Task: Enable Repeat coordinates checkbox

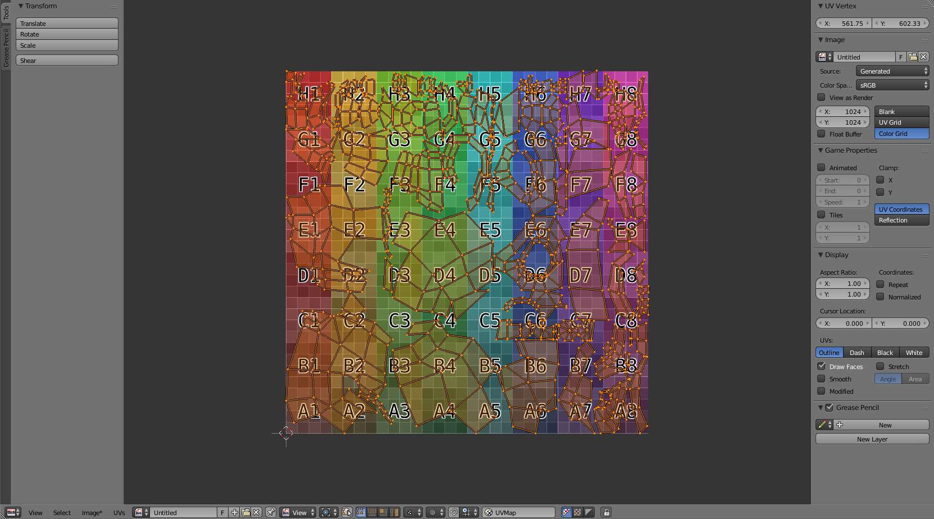Action: pos(880,284)
